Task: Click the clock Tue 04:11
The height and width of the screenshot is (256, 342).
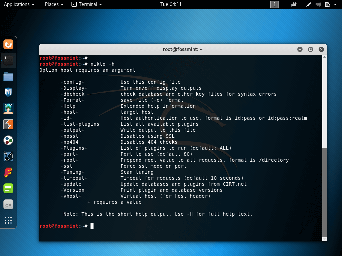Action: 171,4
